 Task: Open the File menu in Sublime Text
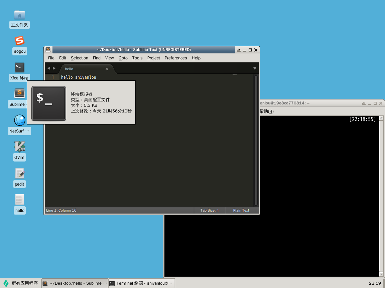[x=51, y=58]
